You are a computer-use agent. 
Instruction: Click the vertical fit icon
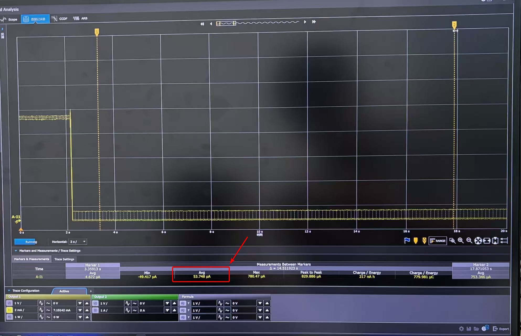495,240
